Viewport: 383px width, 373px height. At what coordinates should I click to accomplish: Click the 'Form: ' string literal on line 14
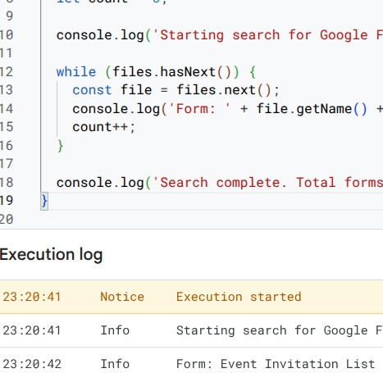(x=200, y=109)
